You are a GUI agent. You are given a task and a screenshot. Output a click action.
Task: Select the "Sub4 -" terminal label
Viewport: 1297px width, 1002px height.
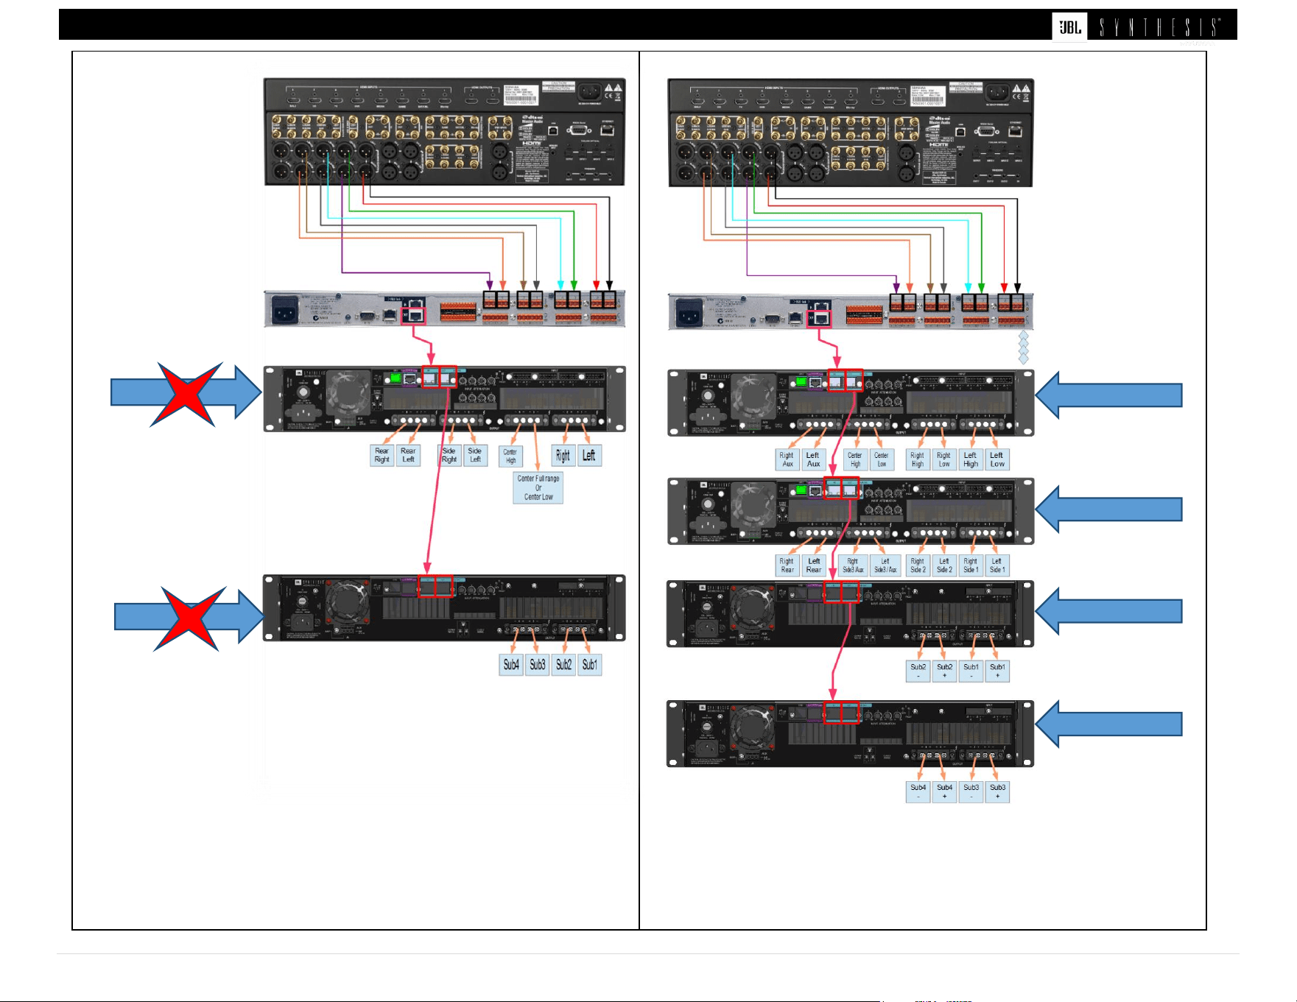918,791
